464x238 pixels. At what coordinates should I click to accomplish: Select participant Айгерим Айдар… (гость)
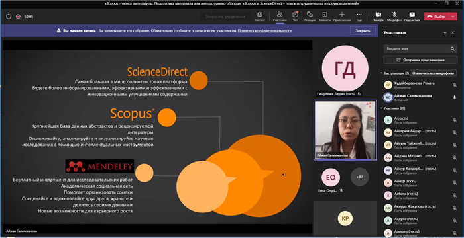[x=420, y=133]
